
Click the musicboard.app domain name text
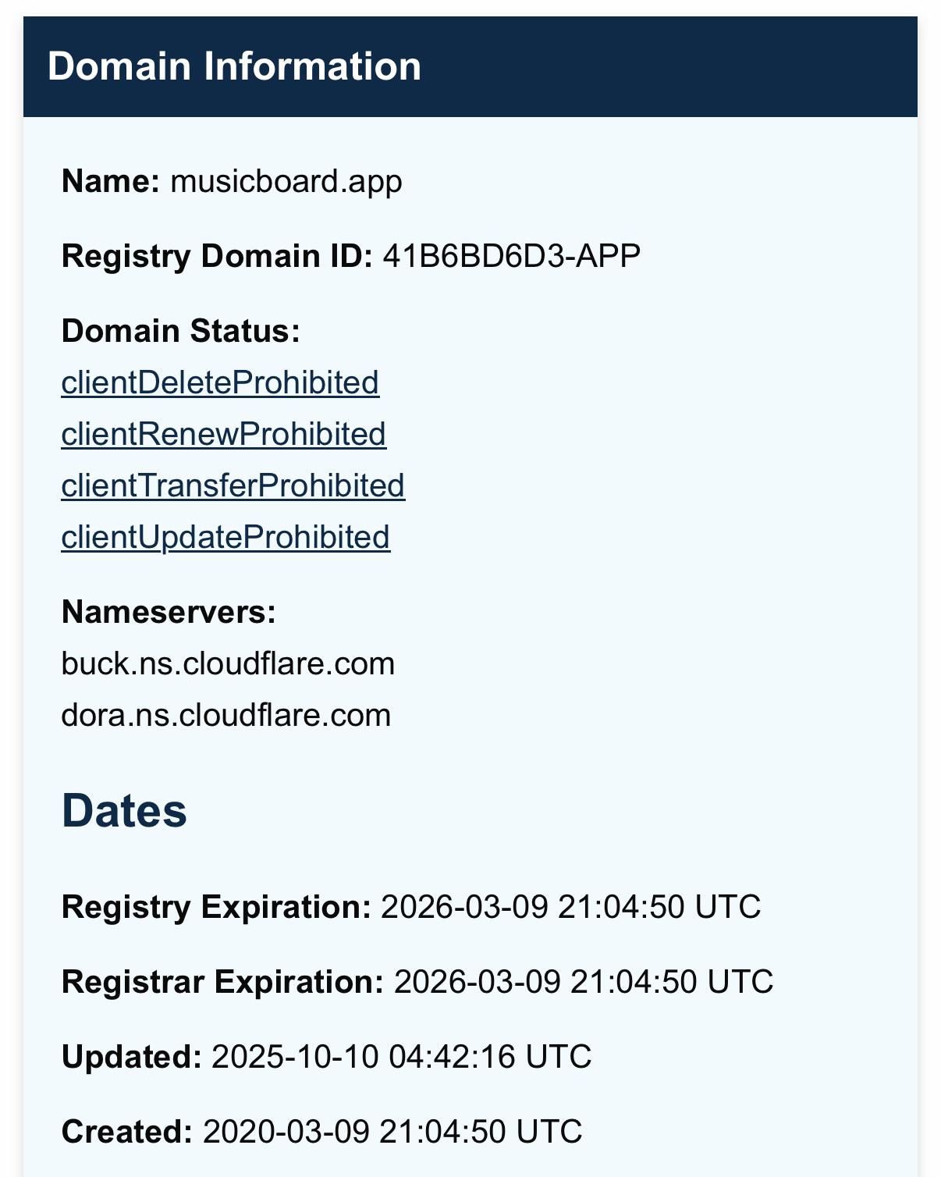pos(286,181)
